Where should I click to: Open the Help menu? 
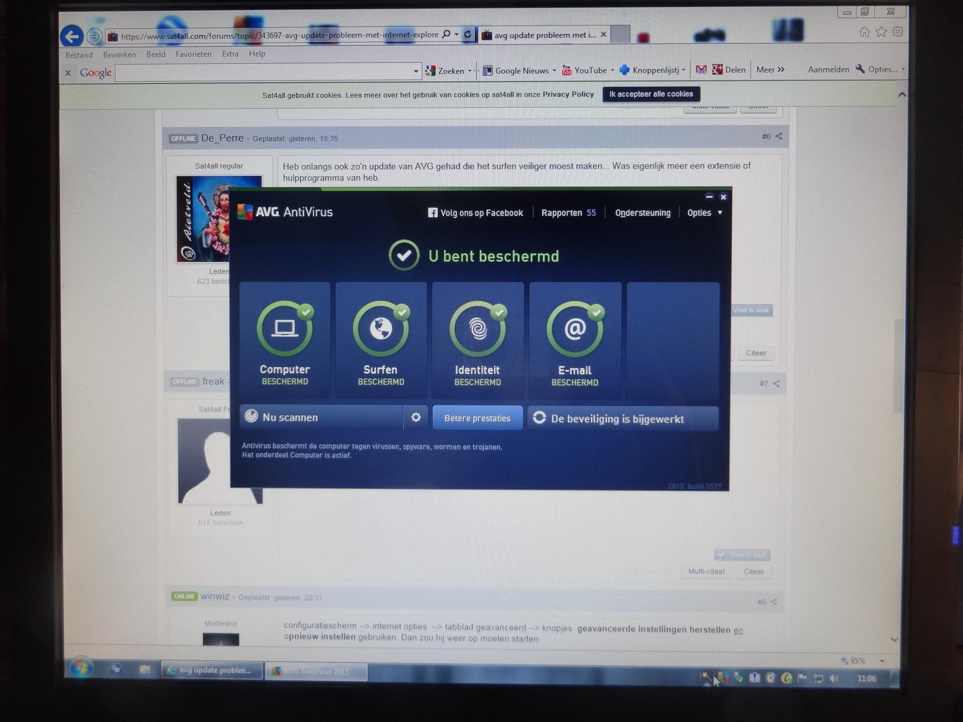[x=257, y=54]
